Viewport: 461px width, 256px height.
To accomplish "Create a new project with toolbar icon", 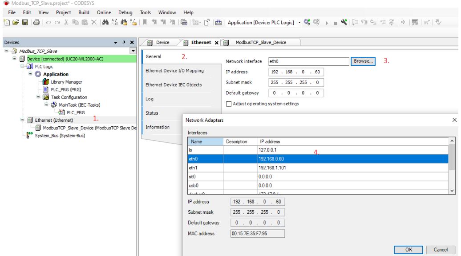I will (x=7, y=22).
